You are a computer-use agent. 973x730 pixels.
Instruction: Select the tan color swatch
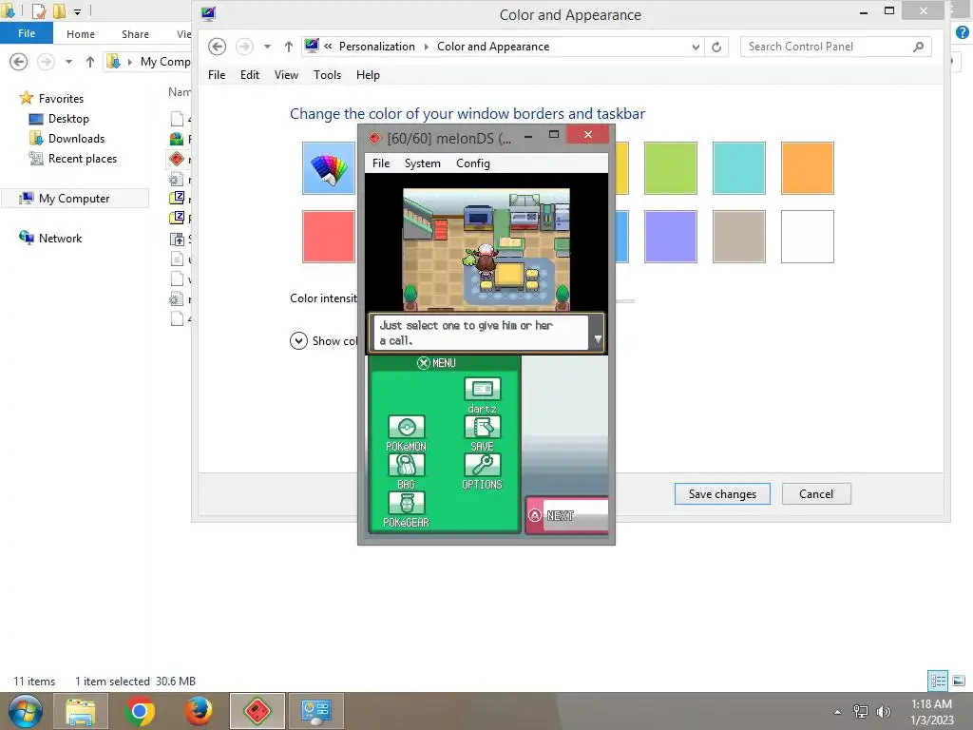click(x=739, y=237)
